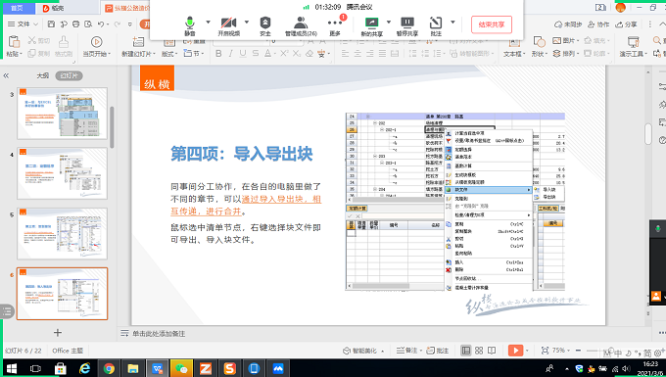Switch slide panel to 大纲 outline tab
Image resolution: width=666 pixels, height=377 pixels.
point(42,76)
